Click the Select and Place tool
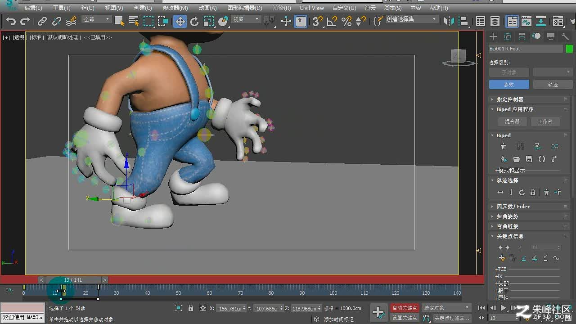Screen dimensions: 576x324 223,21
